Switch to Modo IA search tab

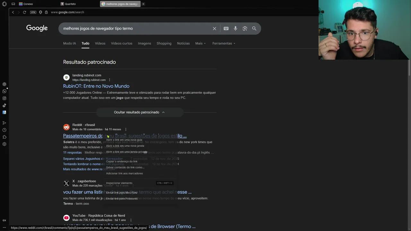click(x=69, y=43)
